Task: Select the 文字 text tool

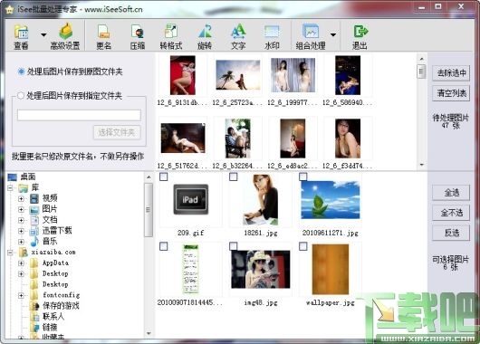Action: click(x=238, y=36)
